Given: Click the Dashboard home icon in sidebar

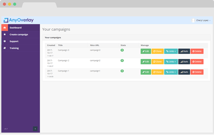Looking at the screenshot, I should [x=5, y=27].
